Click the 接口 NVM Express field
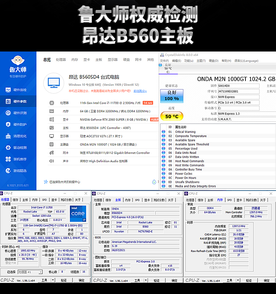Viewport: 276px width, 294px height. coord(238,97)
